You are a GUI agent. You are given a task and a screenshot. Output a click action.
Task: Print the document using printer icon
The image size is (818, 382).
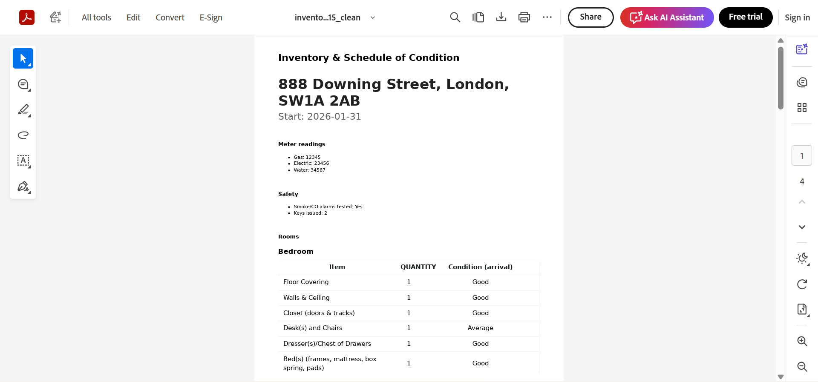(x=524, y=17)
